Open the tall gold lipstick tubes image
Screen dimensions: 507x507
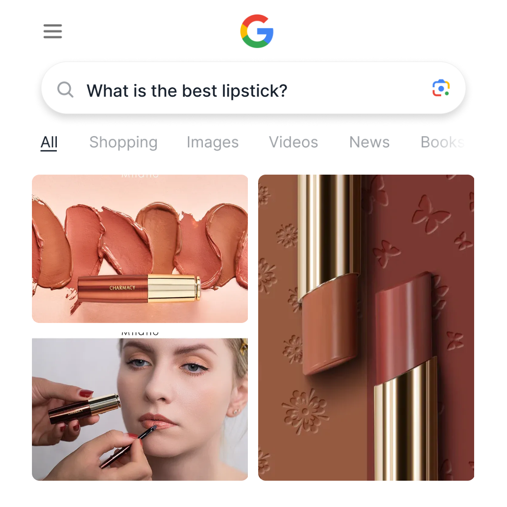366,328
